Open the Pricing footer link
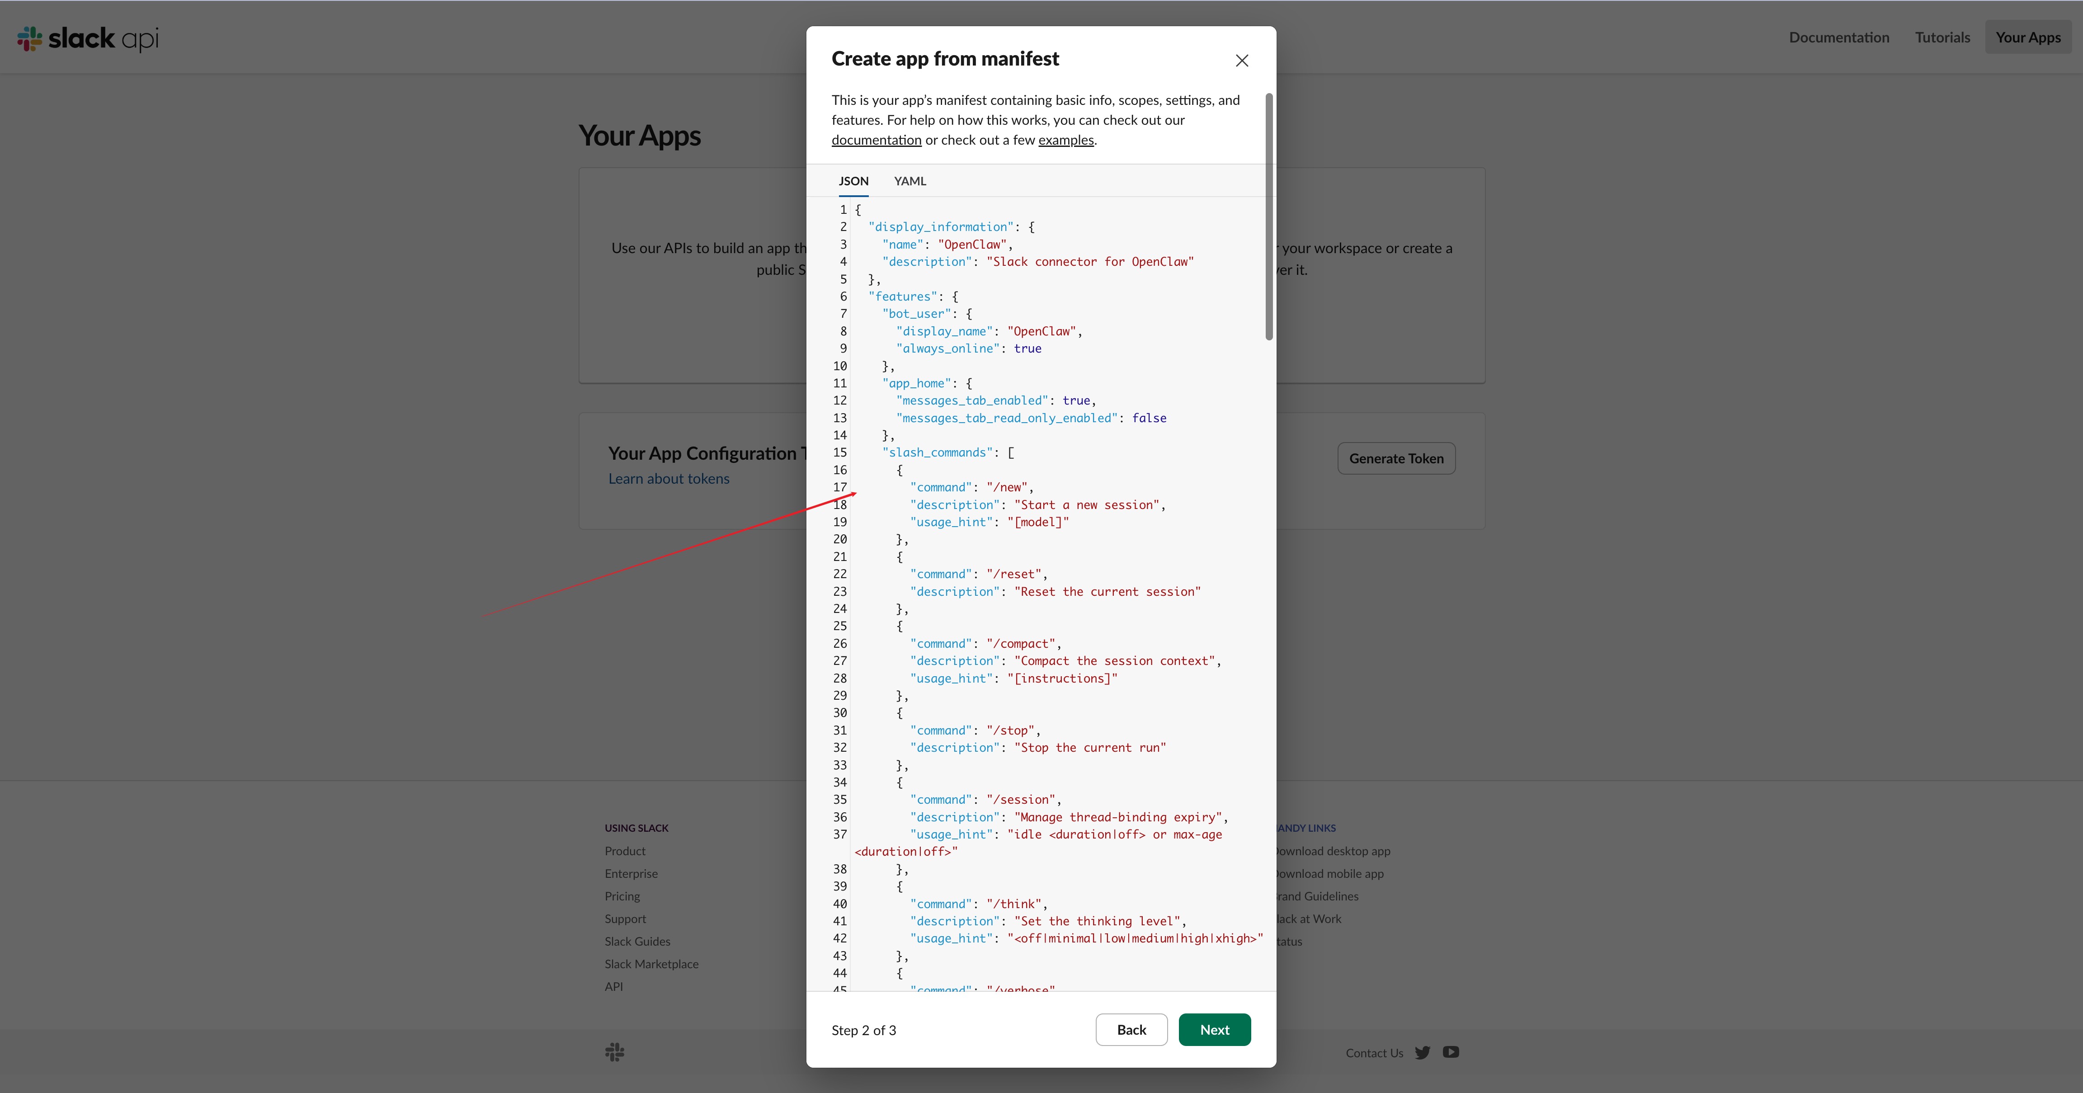This screenshot has height=1093, width=2083. [x=622, y=896]
